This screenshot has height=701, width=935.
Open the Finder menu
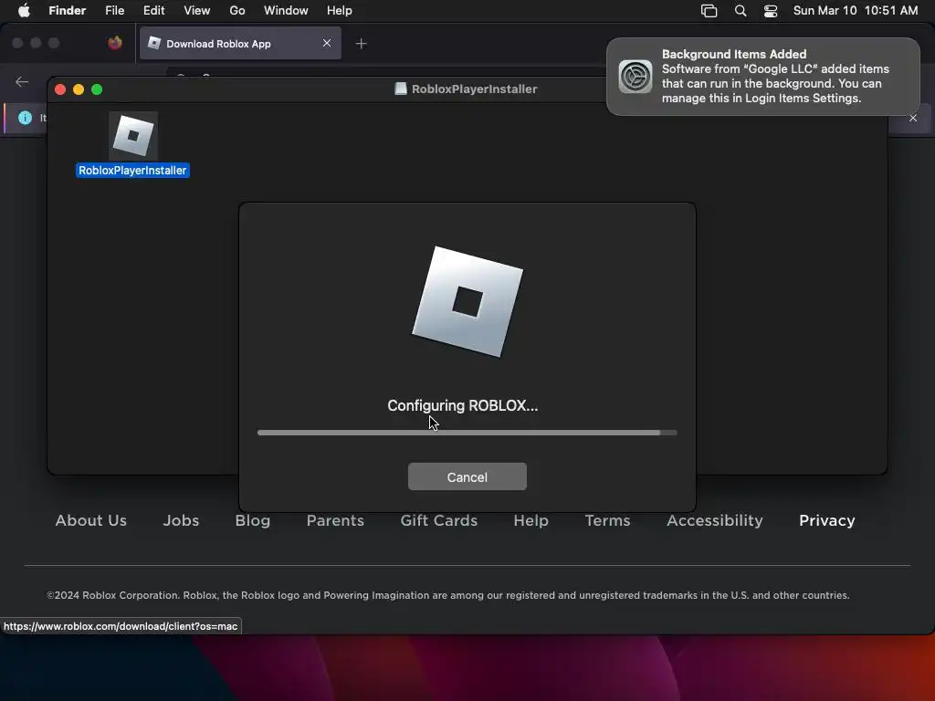[x=67, y=11]
